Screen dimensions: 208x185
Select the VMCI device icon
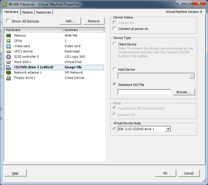click(x=9, y=51)
